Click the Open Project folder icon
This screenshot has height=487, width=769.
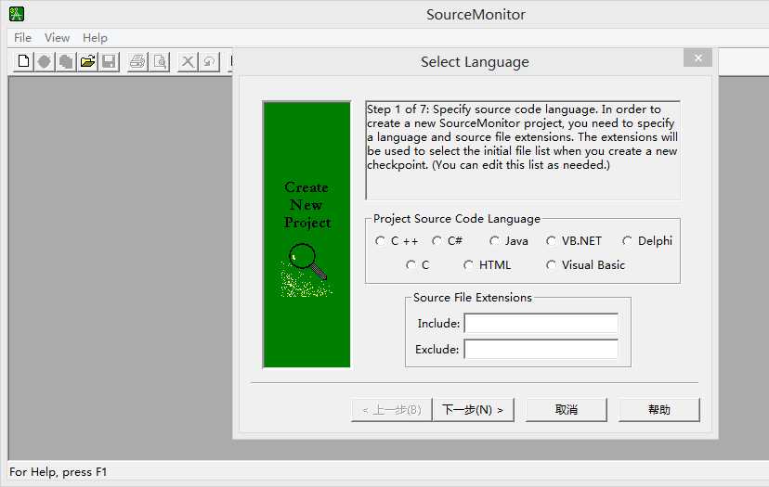(x=88, y=62)
